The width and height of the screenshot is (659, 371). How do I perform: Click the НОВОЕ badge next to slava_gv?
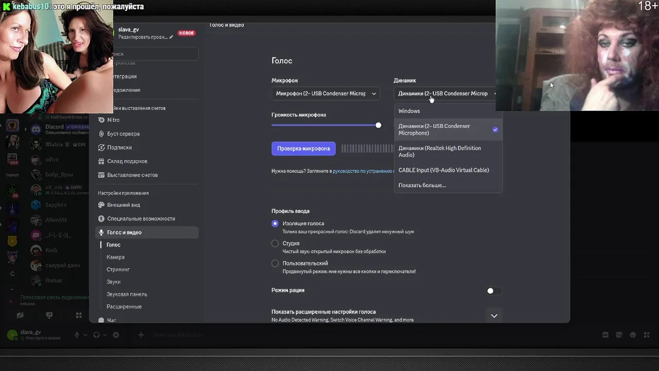(x=186, y=33)
